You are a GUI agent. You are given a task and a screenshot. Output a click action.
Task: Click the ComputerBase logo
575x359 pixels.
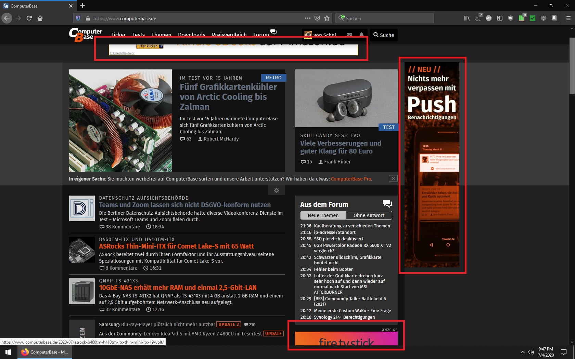click(86, 35)
